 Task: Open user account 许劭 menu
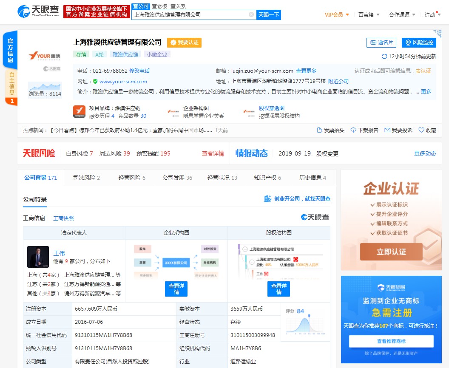432,14
